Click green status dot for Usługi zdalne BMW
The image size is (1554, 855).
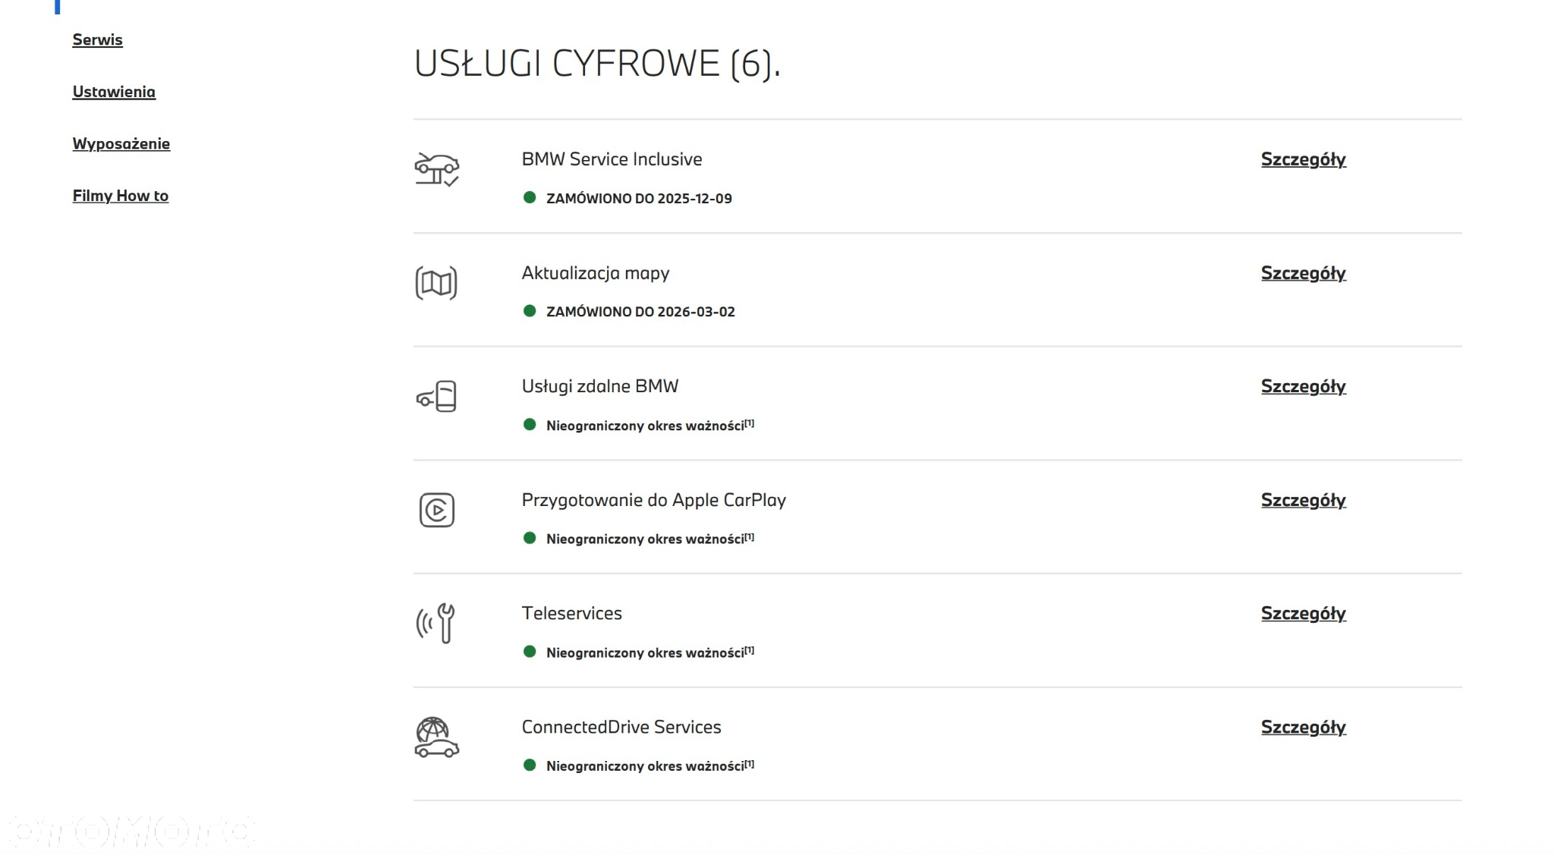coord(530,425)
